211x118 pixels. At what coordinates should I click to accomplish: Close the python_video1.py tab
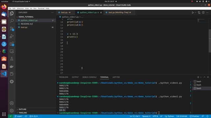pyautogui.click(x=101, y=12)
